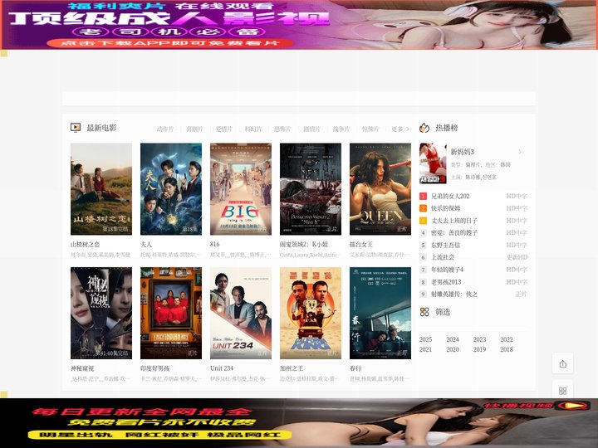The image size is (598, 448).
Task: Open the BIG 816 movie poster
Action: 241,189
